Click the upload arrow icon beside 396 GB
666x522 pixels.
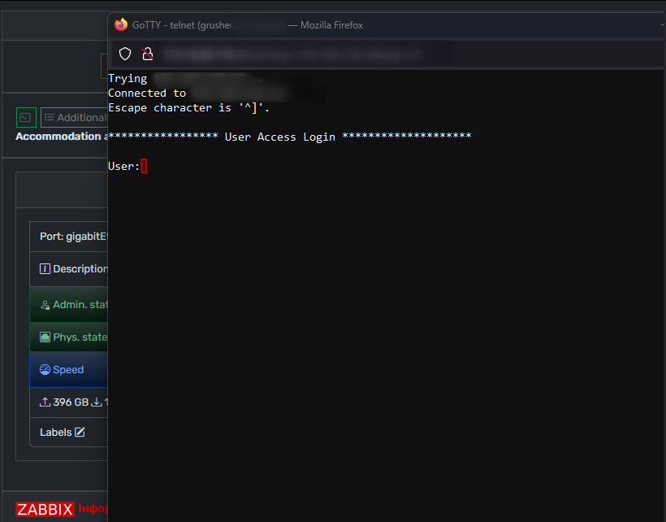pyautogui.click(x=45, y=402)
